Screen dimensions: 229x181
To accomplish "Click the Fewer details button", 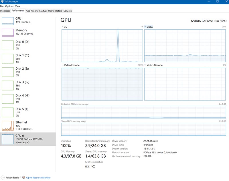I will pos(10,178).
